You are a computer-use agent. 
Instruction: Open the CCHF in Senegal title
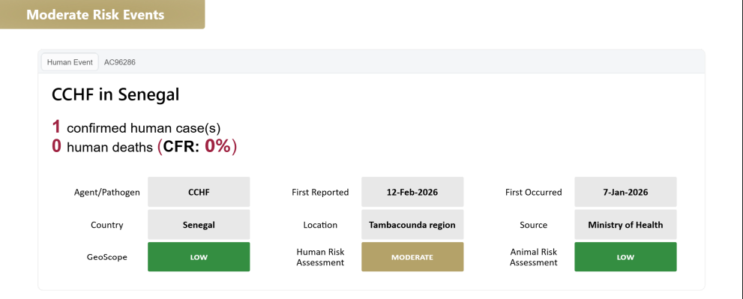[115, 94]
